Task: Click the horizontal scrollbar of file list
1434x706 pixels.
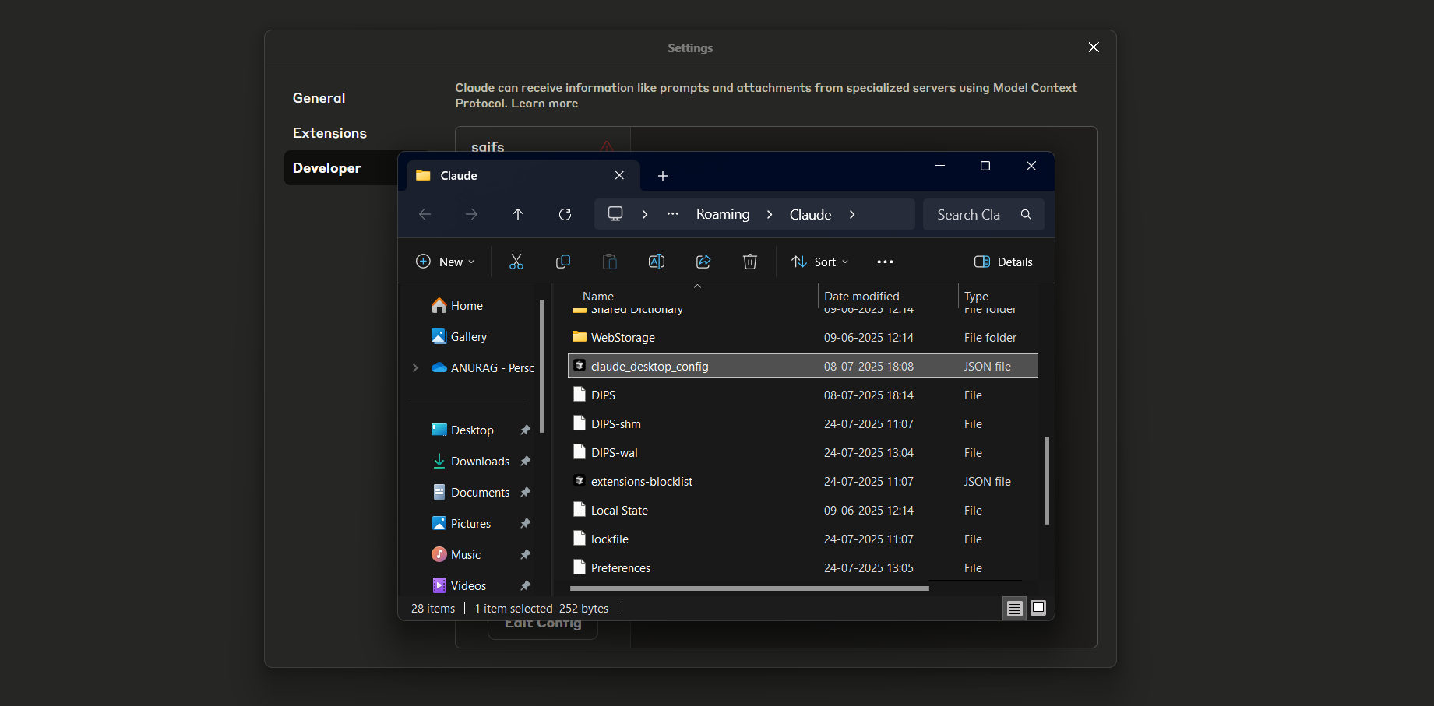Action: tap(749, 588)
